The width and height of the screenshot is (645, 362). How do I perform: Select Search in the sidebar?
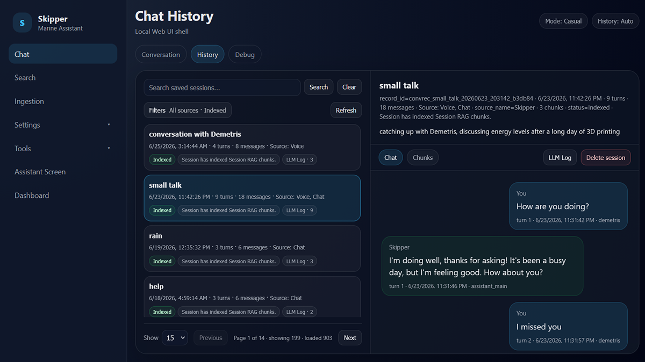coord(63,78)
